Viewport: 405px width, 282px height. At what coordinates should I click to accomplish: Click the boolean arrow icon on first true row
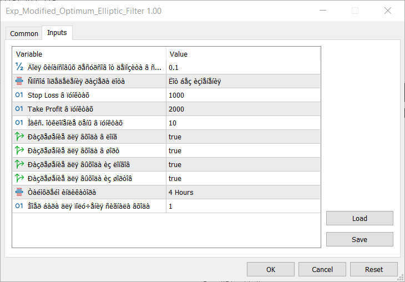coord(19,136)
